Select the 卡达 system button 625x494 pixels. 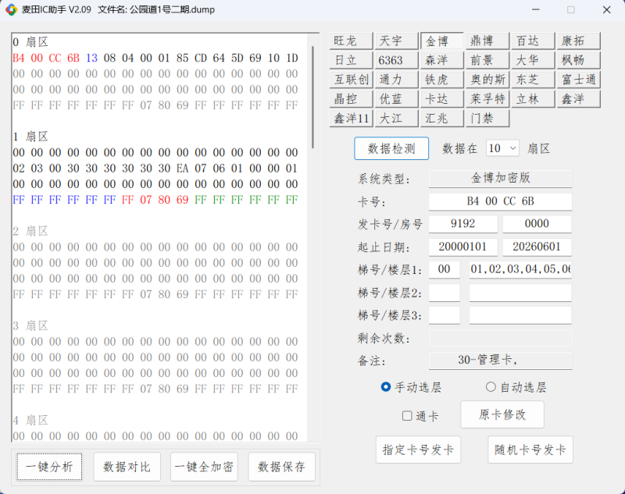(x=442, y=98)
